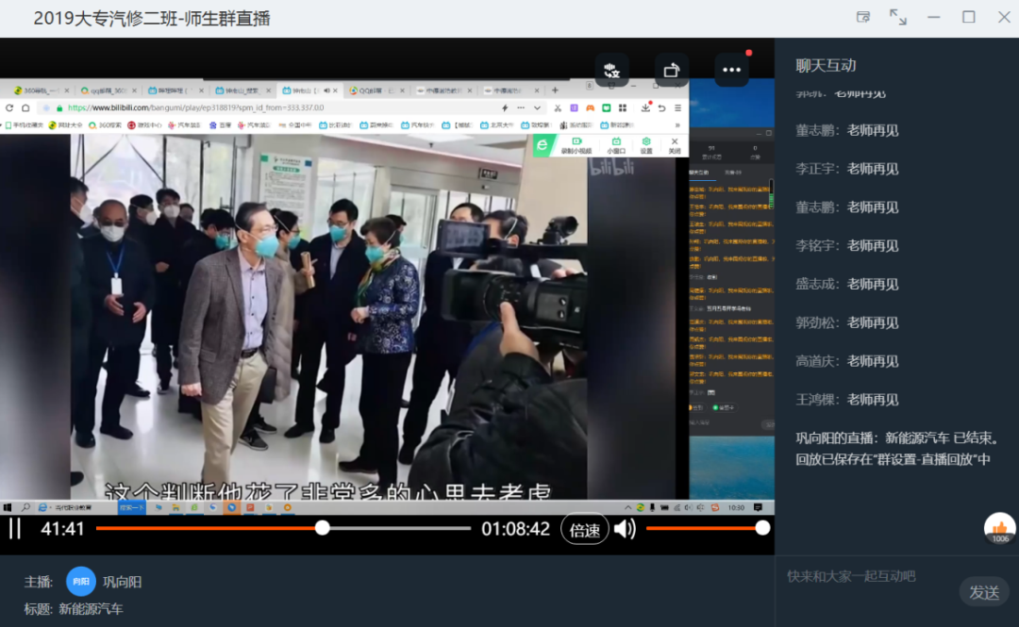Pause the replay video

coord(15,529)
